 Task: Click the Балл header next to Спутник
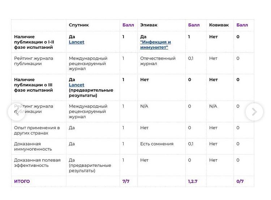[x=128, y=25]
